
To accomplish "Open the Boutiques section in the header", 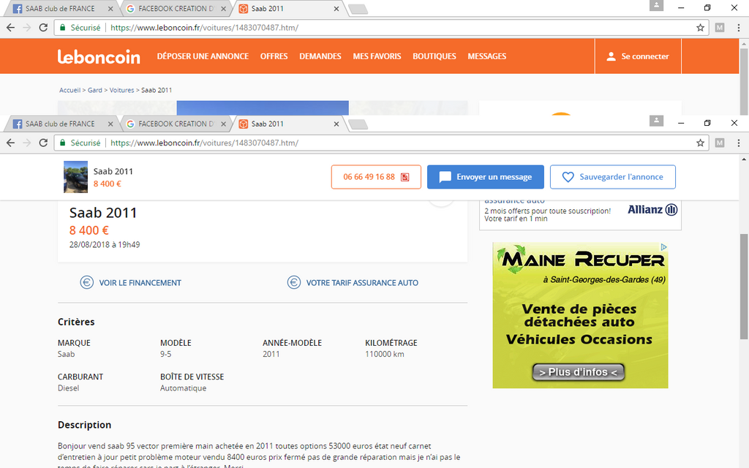I will click(434, 56).
